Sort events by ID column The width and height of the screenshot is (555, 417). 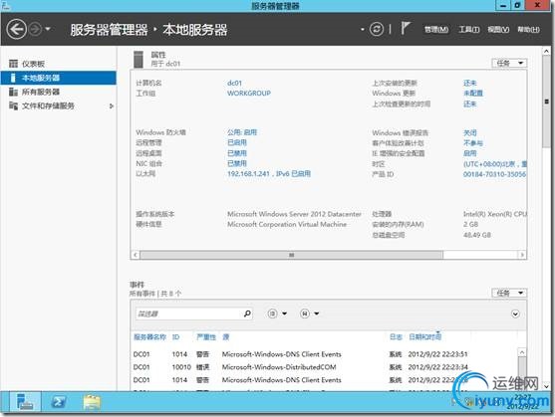(176, 337)
